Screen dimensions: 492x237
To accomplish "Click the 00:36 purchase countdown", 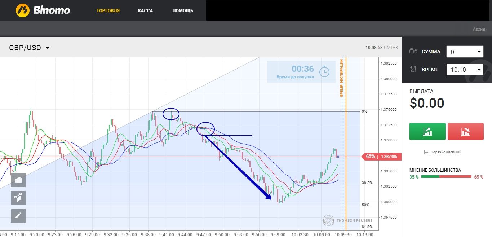I will (x=303, y=69).
